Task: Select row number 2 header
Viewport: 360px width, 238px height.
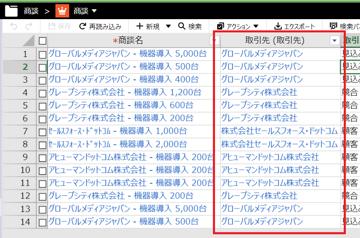Action: (25, 67)
